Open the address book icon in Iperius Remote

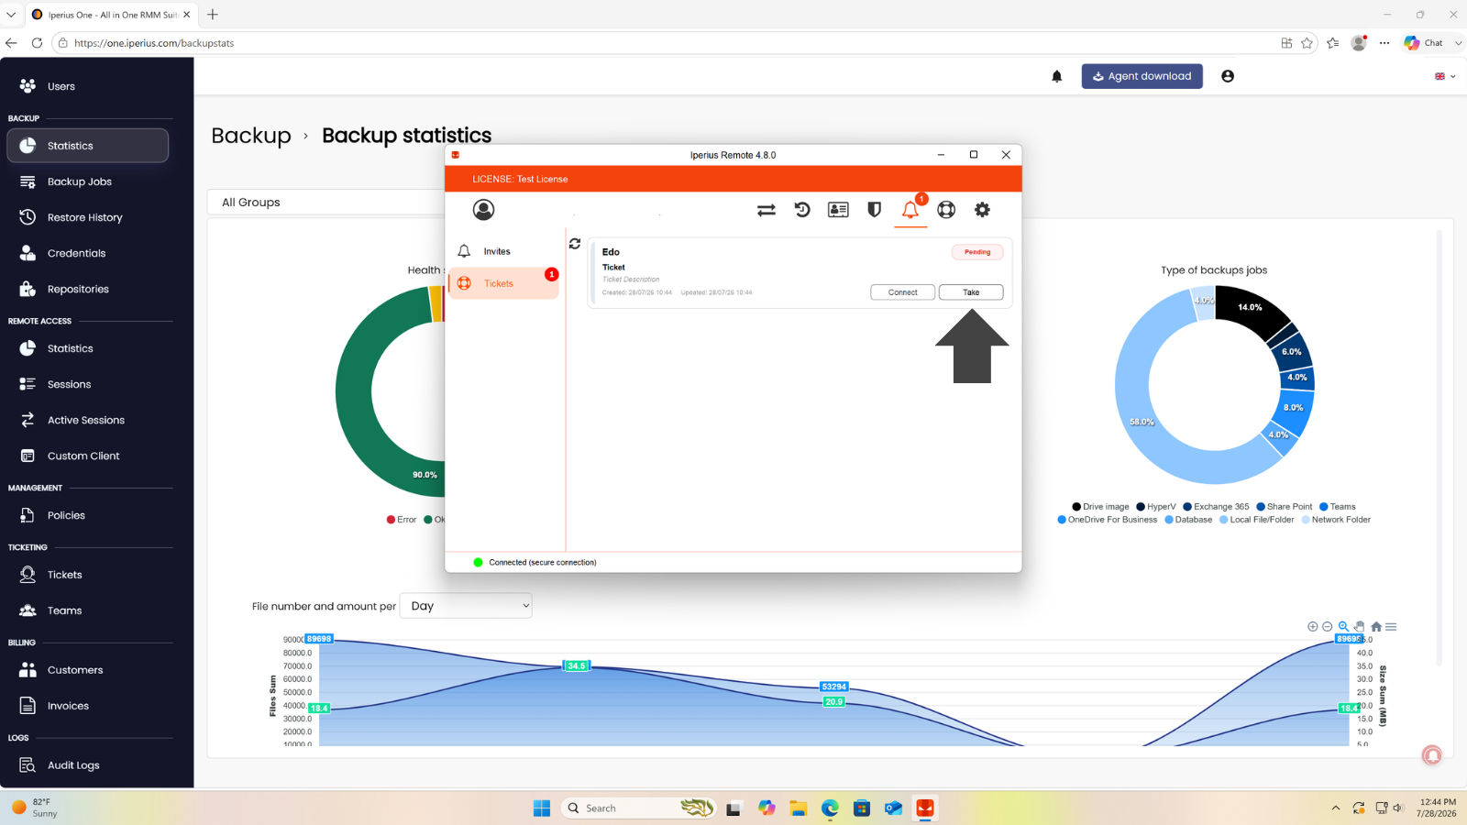click(838, 210)
